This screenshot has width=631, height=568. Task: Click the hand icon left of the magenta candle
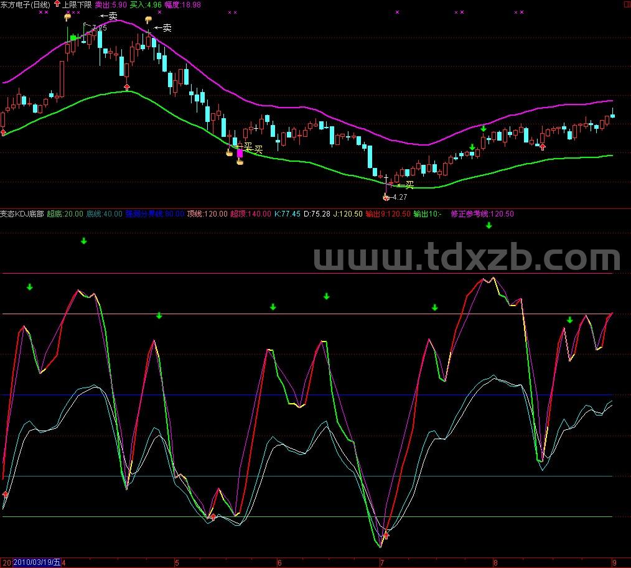coord(230,152)
